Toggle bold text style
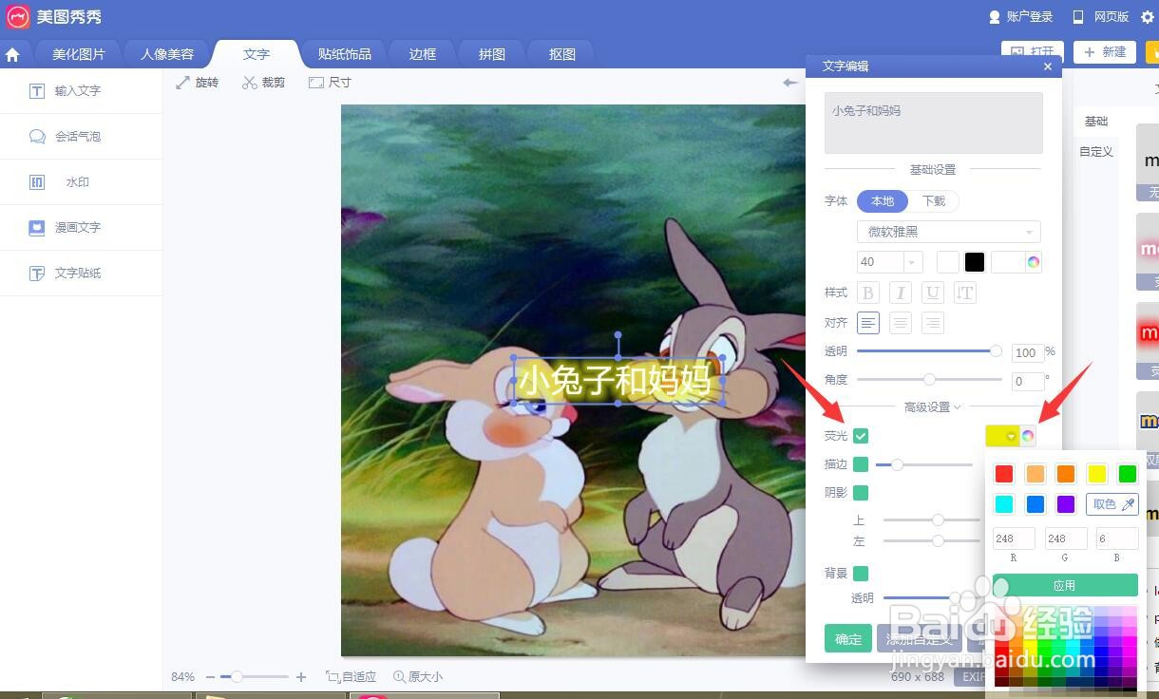 click(x=867, y=293)
